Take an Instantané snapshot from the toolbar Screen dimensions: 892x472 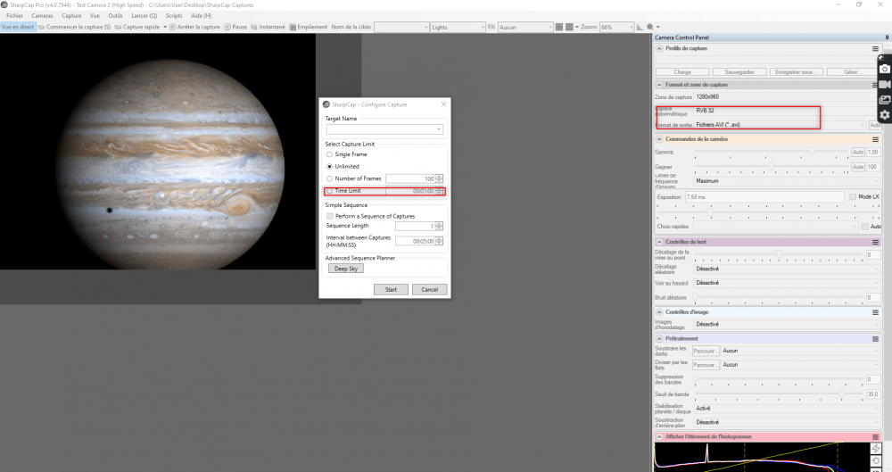tap(268, 27)
